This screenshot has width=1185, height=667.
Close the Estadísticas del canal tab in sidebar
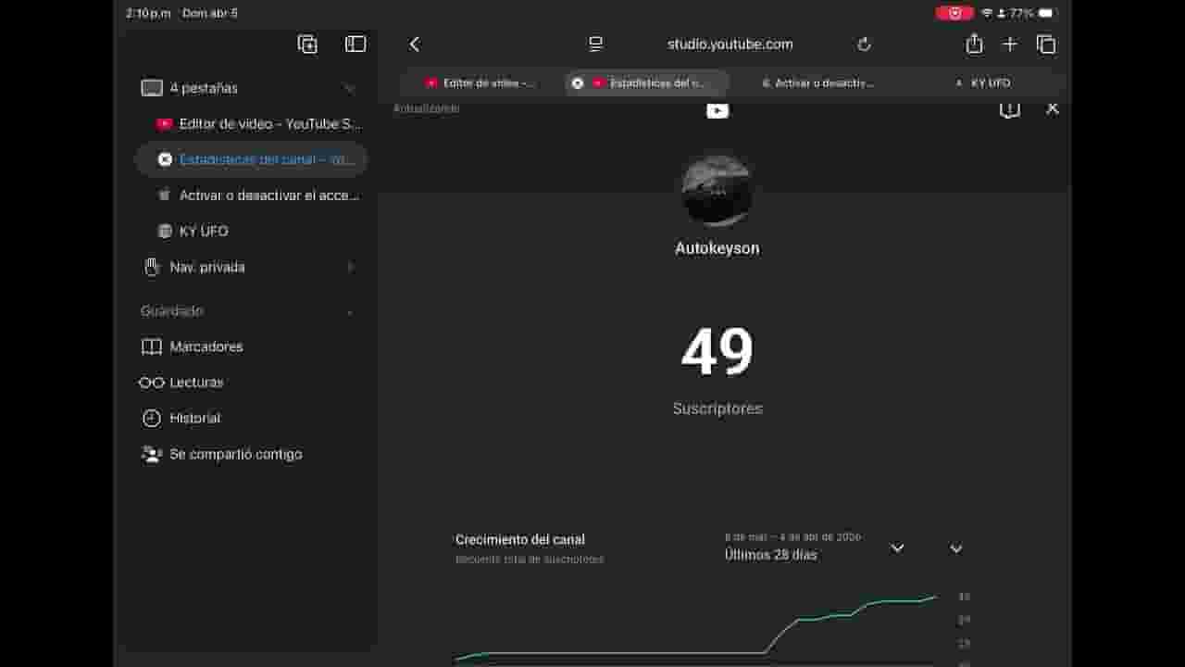point(165,159)
